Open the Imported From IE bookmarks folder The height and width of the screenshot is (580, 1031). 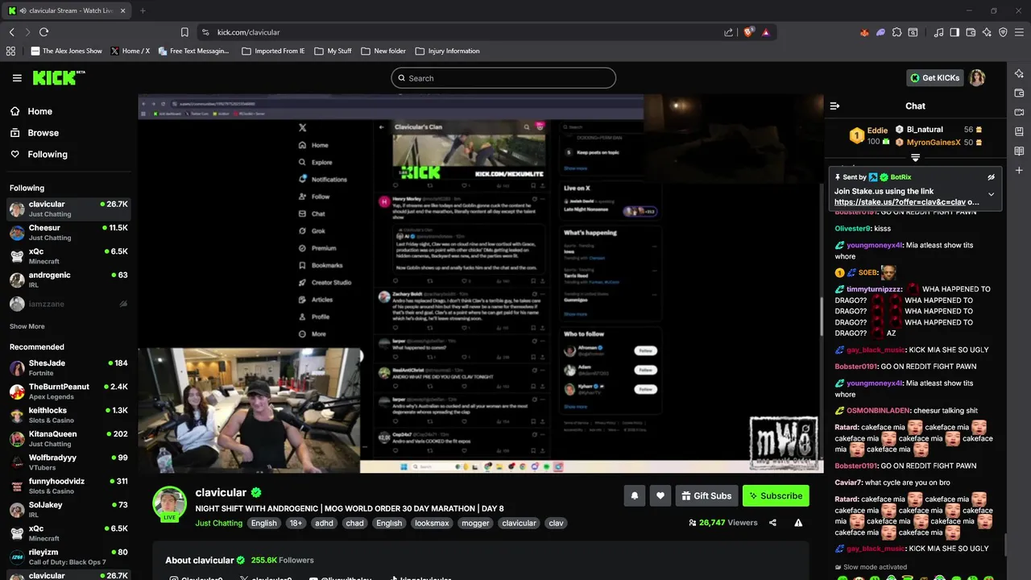click(x=273, y=51)
